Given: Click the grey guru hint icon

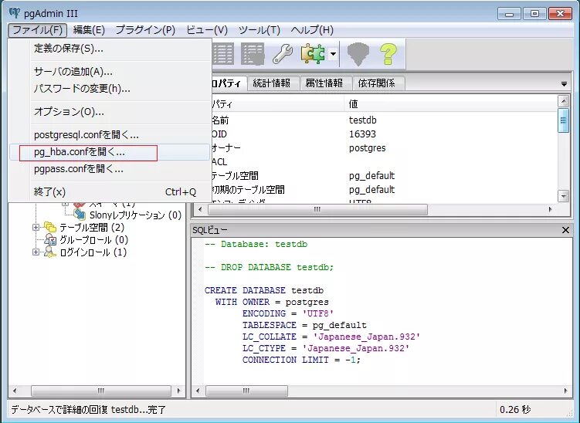Looking at the screenshot, I should 358,54.
